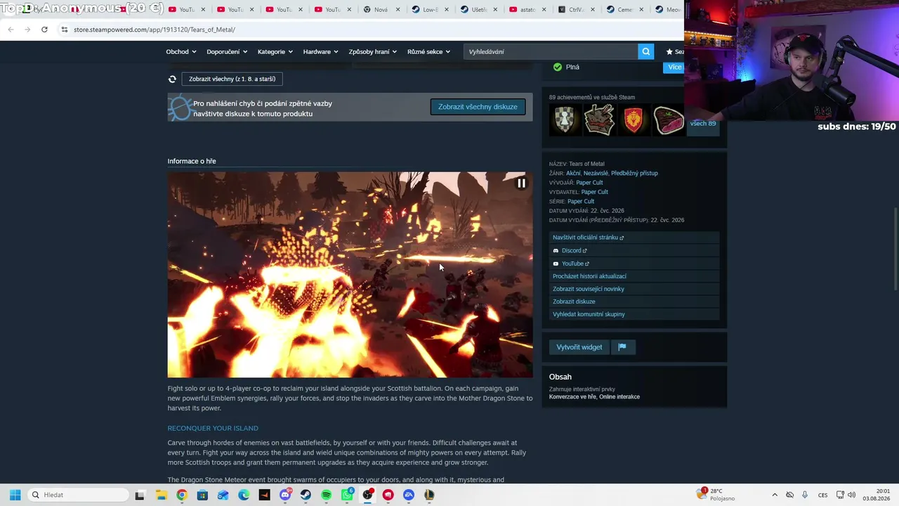Open the Akční genre link
This screenshot has height=506, width=899.
[x=573, y=173]
